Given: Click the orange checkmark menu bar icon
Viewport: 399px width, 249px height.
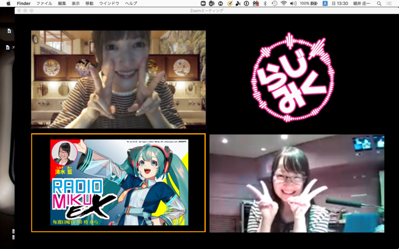Looking at the screenshot, I should coord(230,3).
